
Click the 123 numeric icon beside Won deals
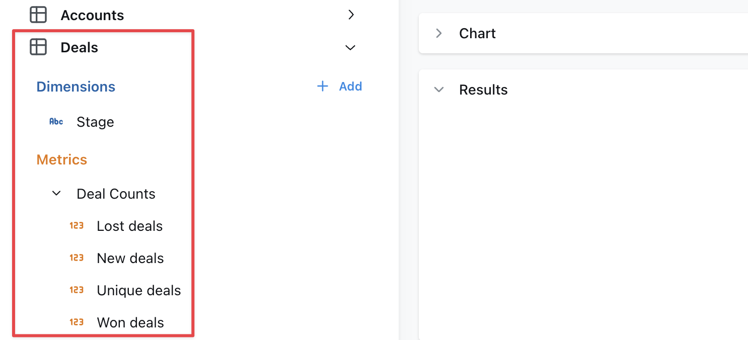77,322
